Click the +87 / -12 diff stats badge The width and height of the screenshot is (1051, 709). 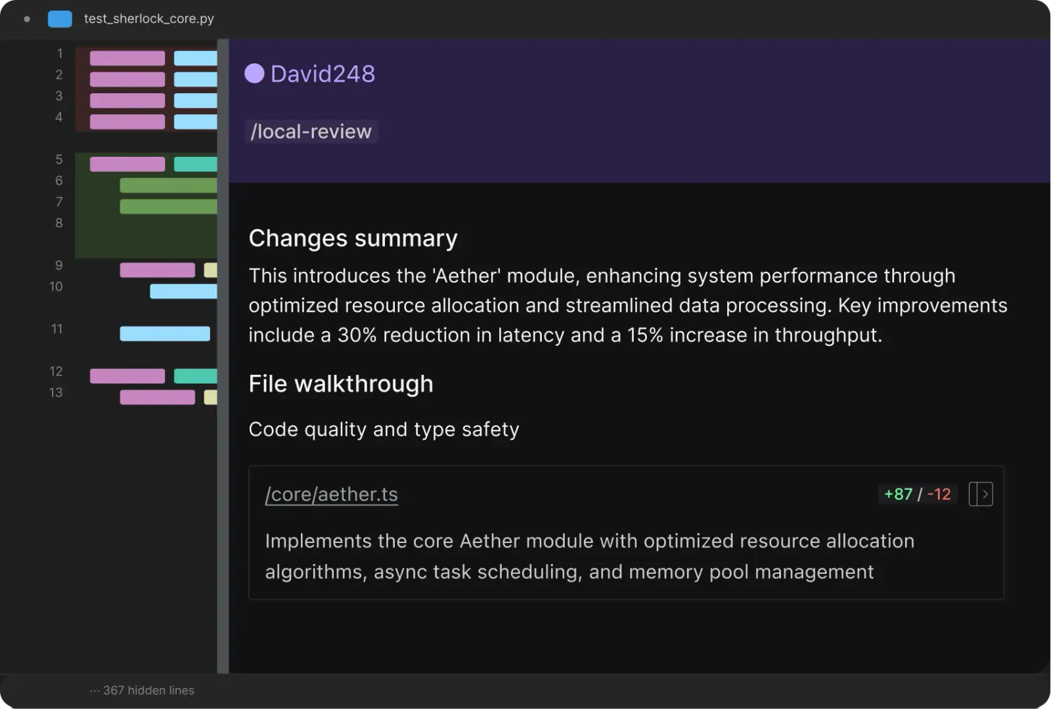[917, 494]
